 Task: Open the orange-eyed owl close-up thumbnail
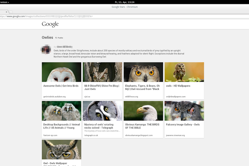143,72
